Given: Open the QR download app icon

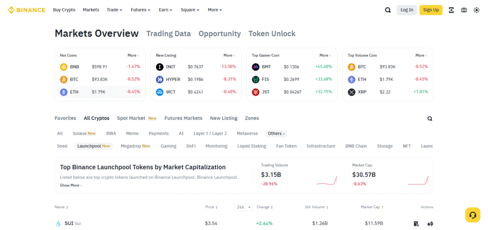Looking at the screenshot, I should click(451, 10).
